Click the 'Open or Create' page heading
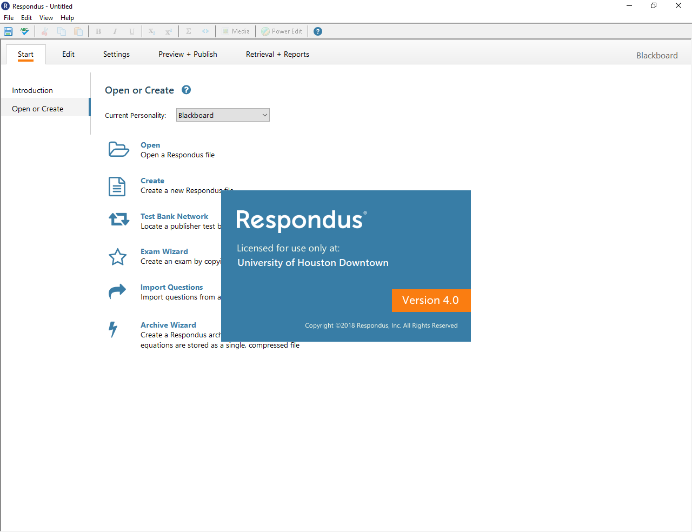 click(139, 90)
